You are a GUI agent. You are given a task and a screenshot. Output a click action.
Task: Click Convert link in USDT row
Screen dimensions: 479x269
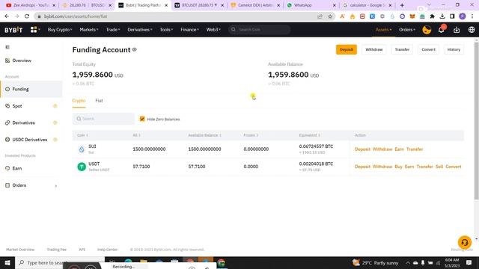pos(454,167)
